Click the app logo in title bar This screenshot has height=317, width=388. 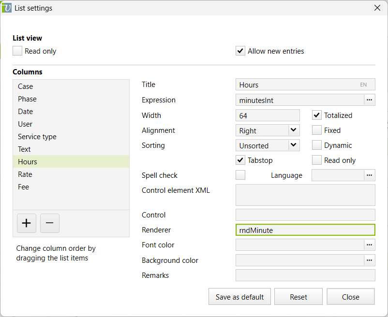click(7, 8)
